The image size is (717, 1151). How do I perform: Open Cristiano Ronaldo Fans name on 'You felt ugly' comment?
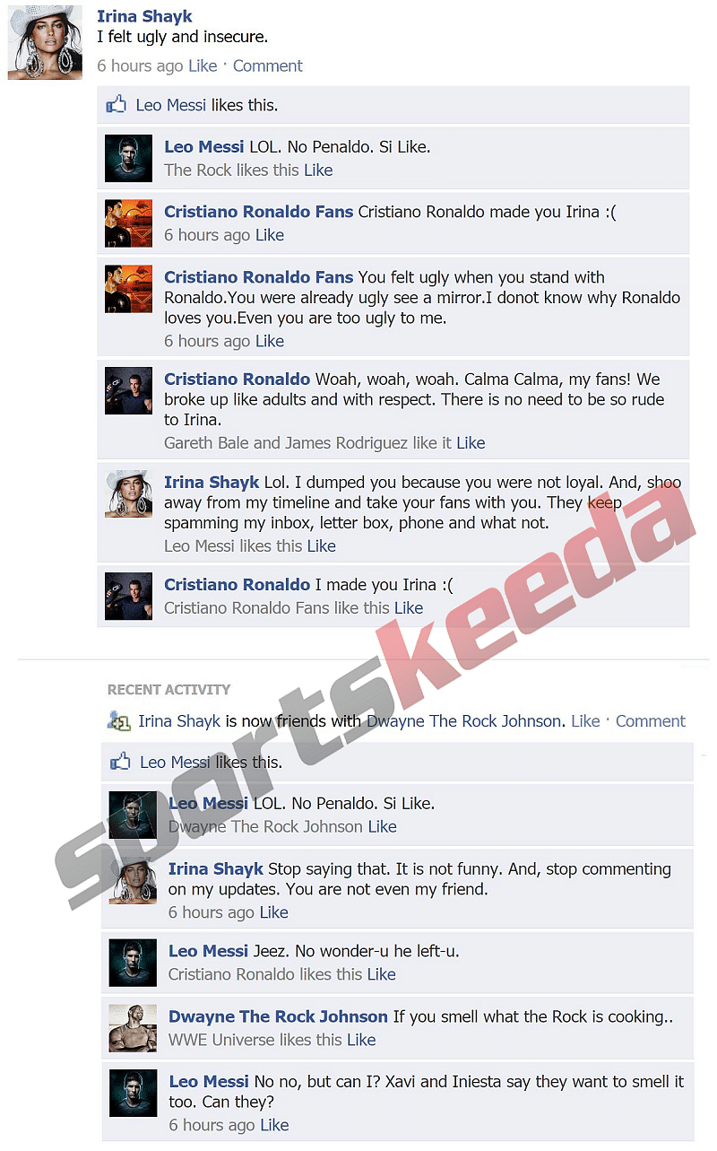pyautogui.click(x=259, y=277)
